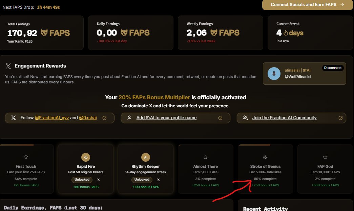
Task: Open the @0xshai follow link
Action: tap(88, 117)
